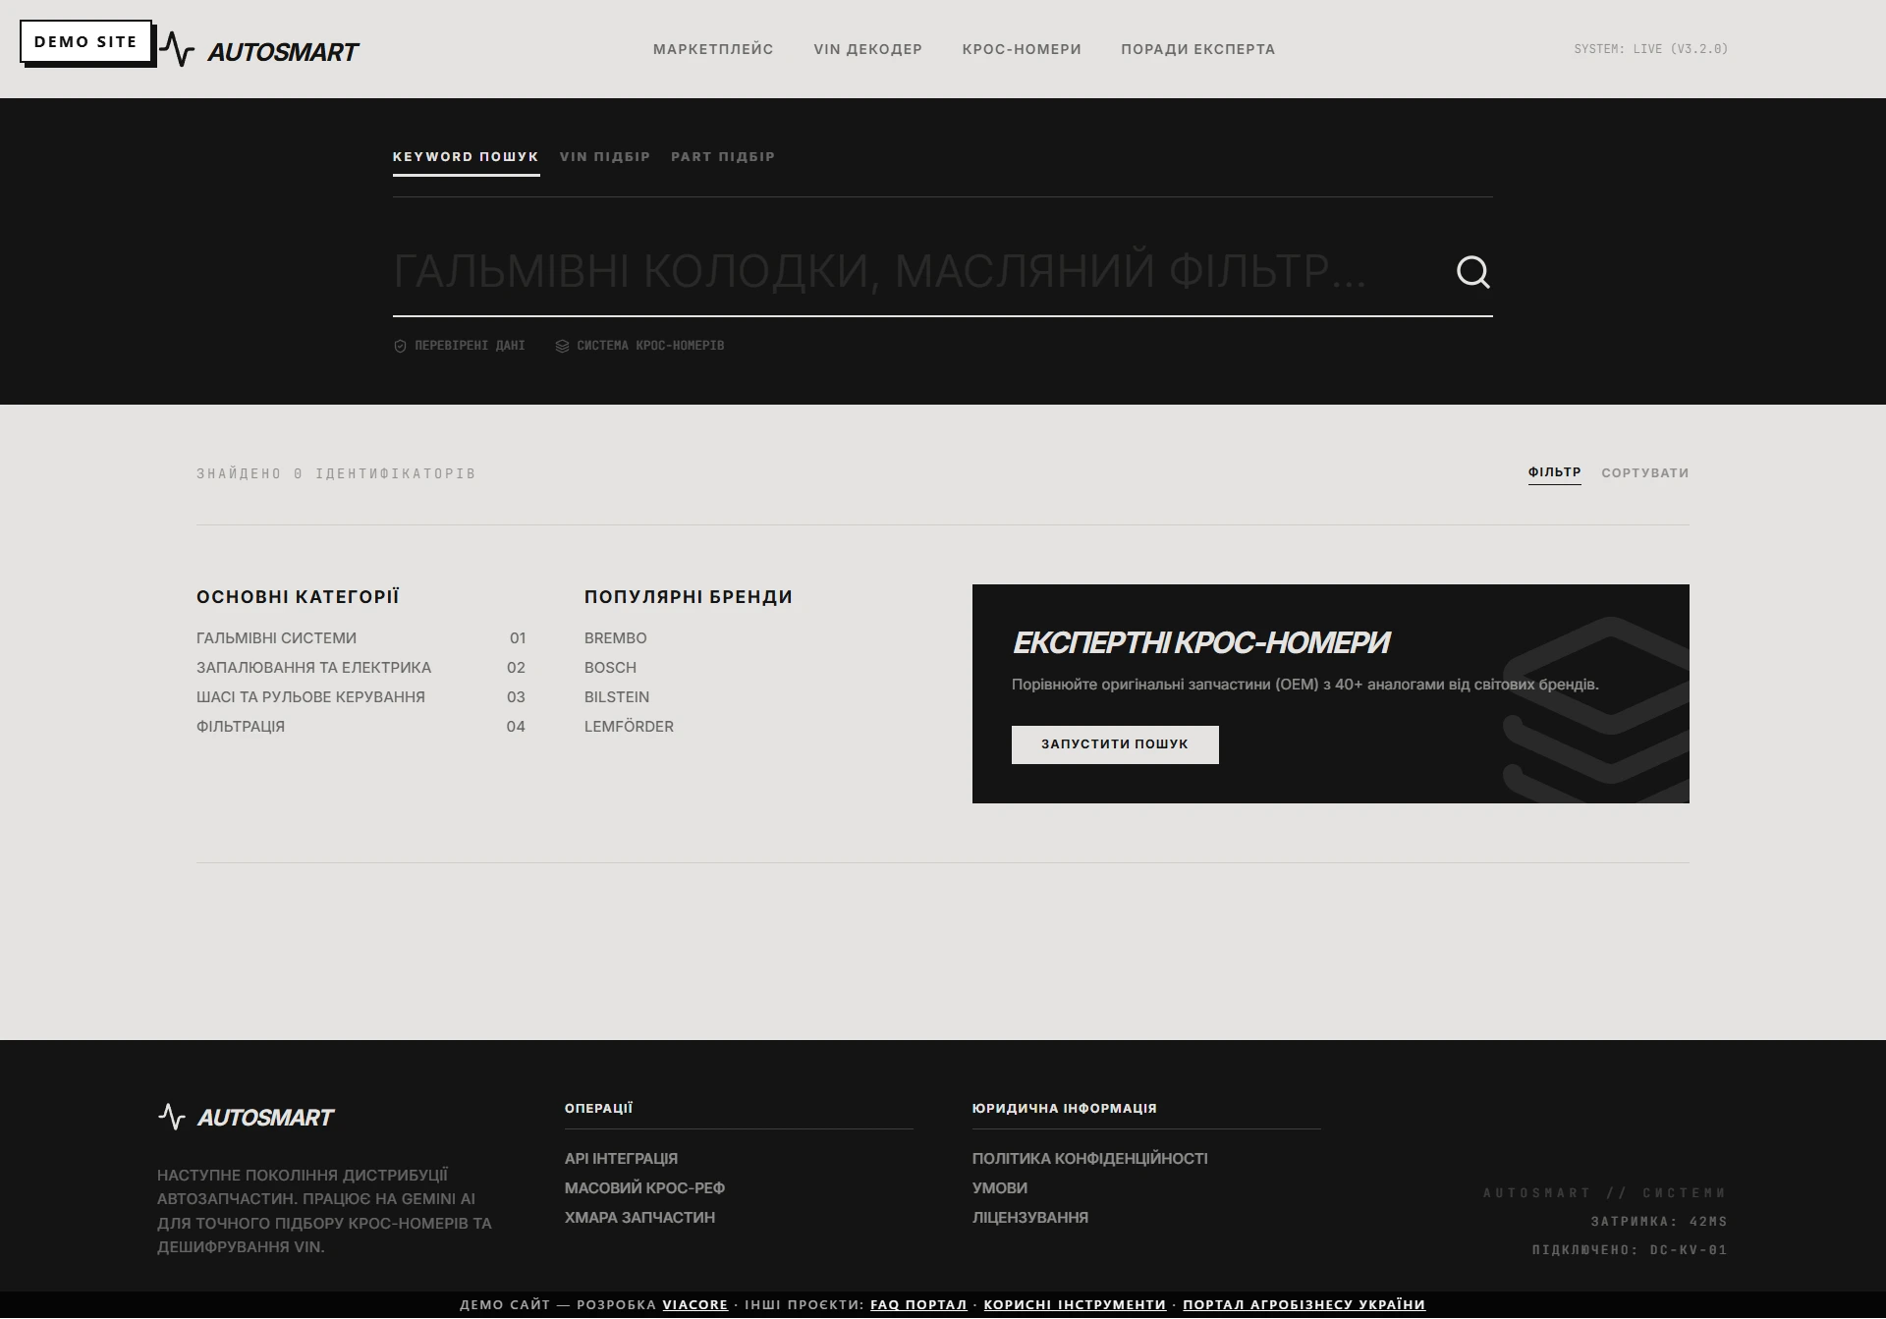
Task: Click the ЗНАЙДЕНО 0 ІДЕНТИФІКАТОРІВ text
Action: click(336, 473)
